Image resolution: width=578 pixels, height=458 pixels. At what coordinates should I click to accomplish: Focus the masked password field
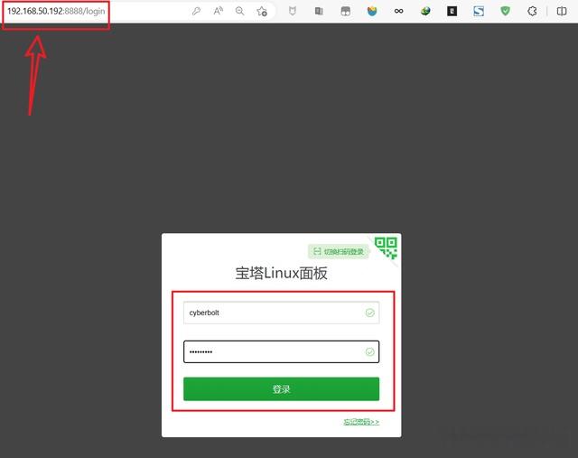pyautogui.click(x=281, y=351)
